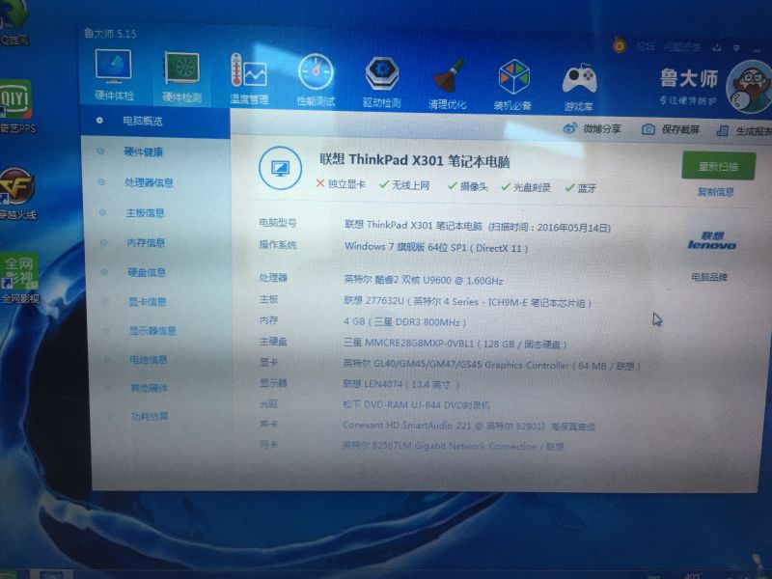Click the 独立显卡 feature indicator
772x579 pixels.
341,184
